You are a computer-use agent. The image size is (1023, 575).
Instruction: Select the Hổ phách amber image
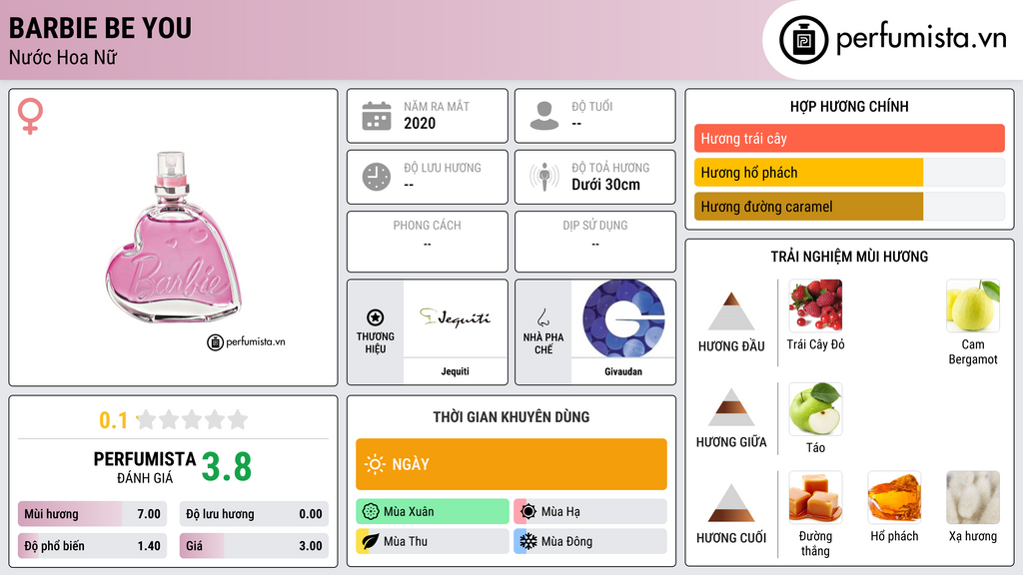[x=894, y=497]
